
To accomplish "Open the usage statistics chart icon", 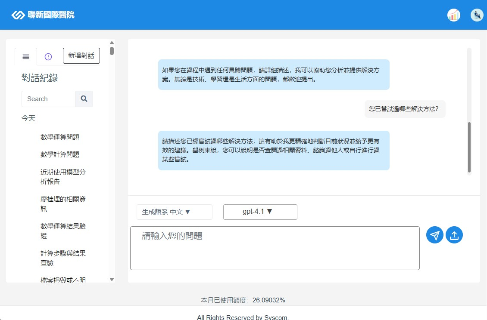I will click(x=453, y=15).
